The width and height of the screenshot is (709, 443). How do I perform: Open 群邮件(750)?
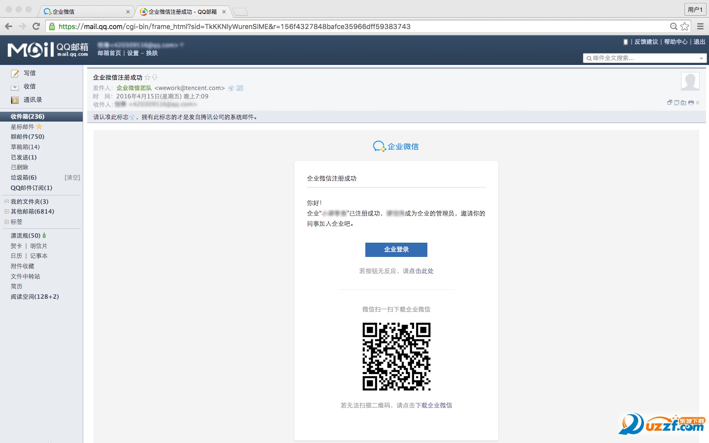tap(28, 137)
